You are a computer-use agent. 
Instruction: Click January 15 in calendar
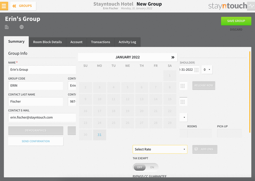[x=170, y=99]
